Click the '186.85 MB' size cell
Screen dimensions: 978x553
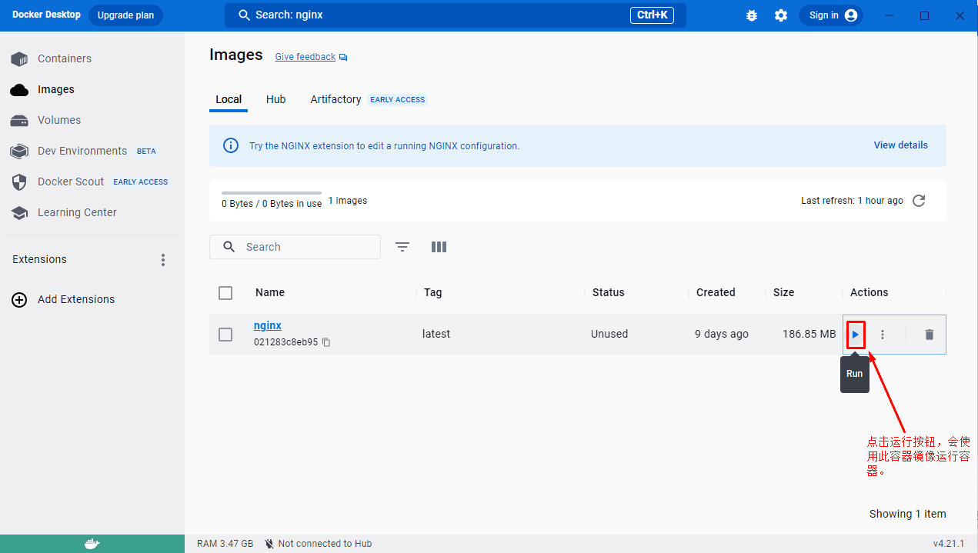tap(809, 334)
